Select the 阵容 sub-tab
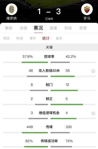Image resolution: width=98 pixels, height=149 pixels. point(20,38)
